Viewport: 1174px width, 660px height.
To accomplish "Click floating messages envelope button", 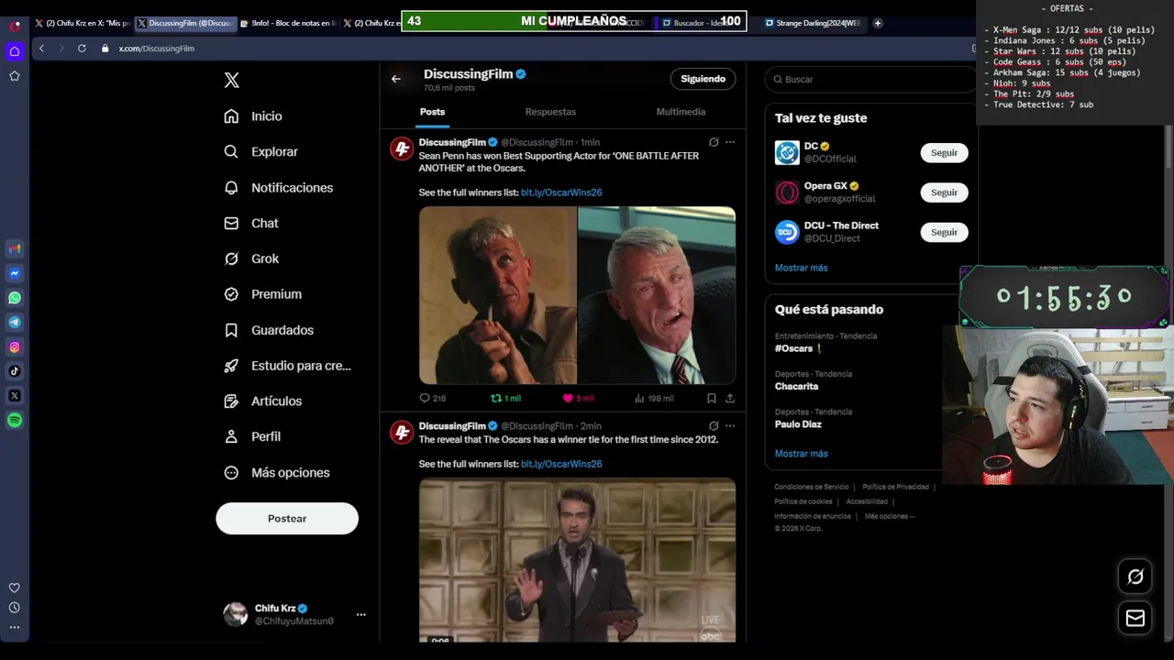I will [1135, 618].
